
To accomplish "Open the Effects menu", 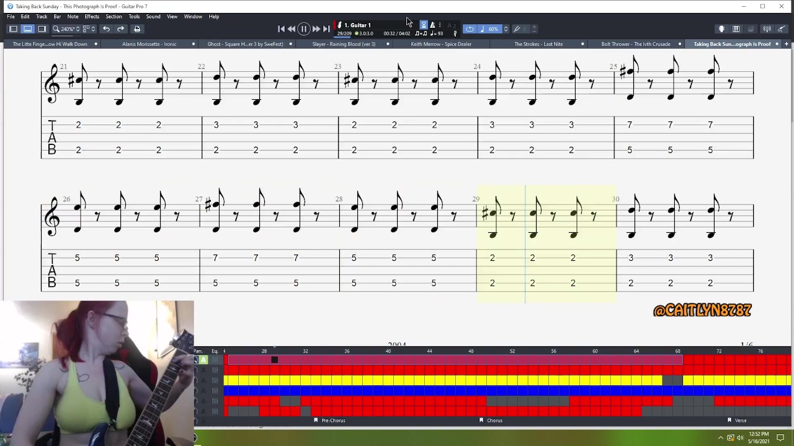I will click(92, 17).
